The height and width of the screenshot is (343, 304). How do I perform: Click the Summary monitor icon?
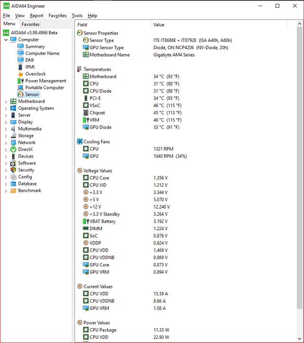point(20,46)
